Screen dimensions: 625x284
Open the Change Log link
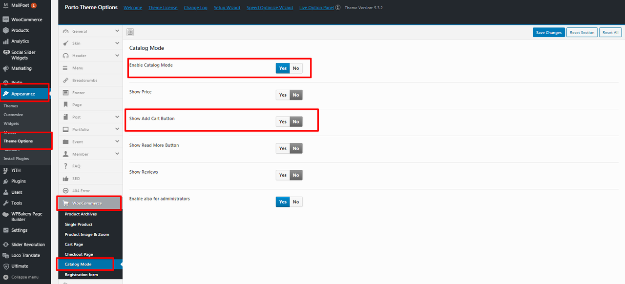pos(196,8)
